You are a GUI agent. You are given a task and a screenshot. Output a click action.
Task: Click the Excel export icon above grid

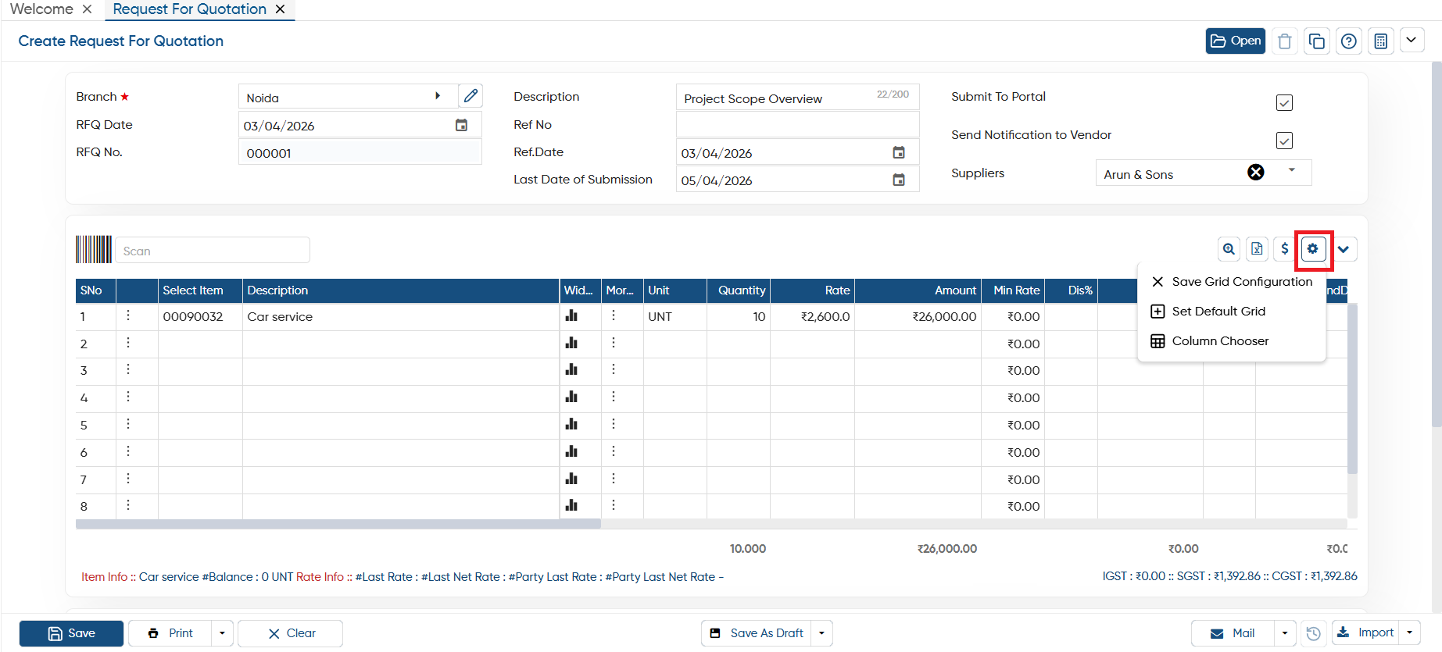click(x=1257, y=249)
